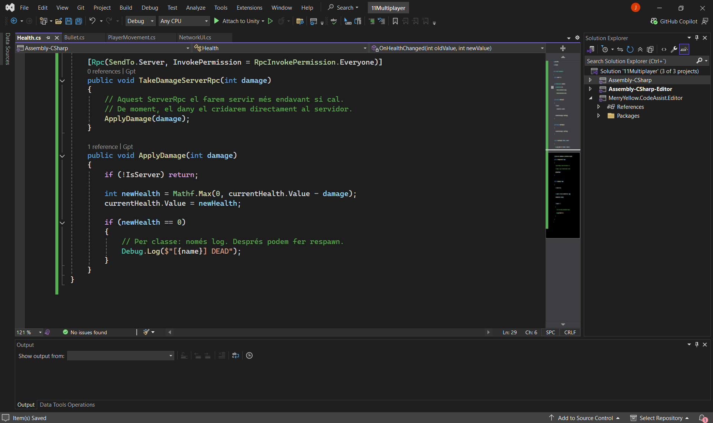Click Attach to Unity button
This screenshot has width=713, height=423.
tap(237, 21)
